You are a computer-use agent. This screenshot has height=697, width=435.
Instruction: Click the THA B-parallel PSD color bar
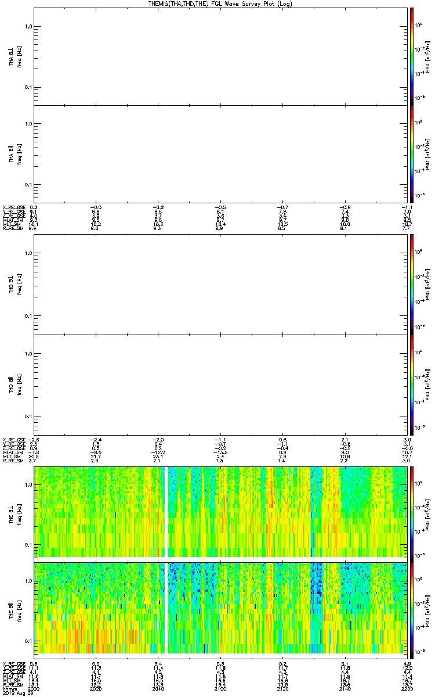(412, 154)
